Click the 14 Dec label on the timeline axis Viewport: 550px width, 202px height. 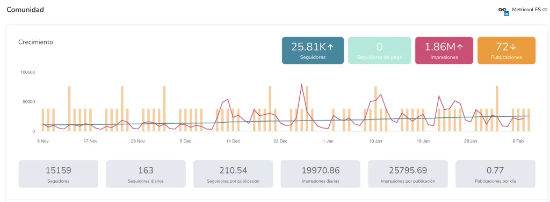pos(233,141)
